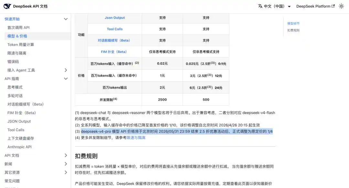Click the 0.025元（2.5折）price cell
The image size is (349, 188).
point(206,64)
